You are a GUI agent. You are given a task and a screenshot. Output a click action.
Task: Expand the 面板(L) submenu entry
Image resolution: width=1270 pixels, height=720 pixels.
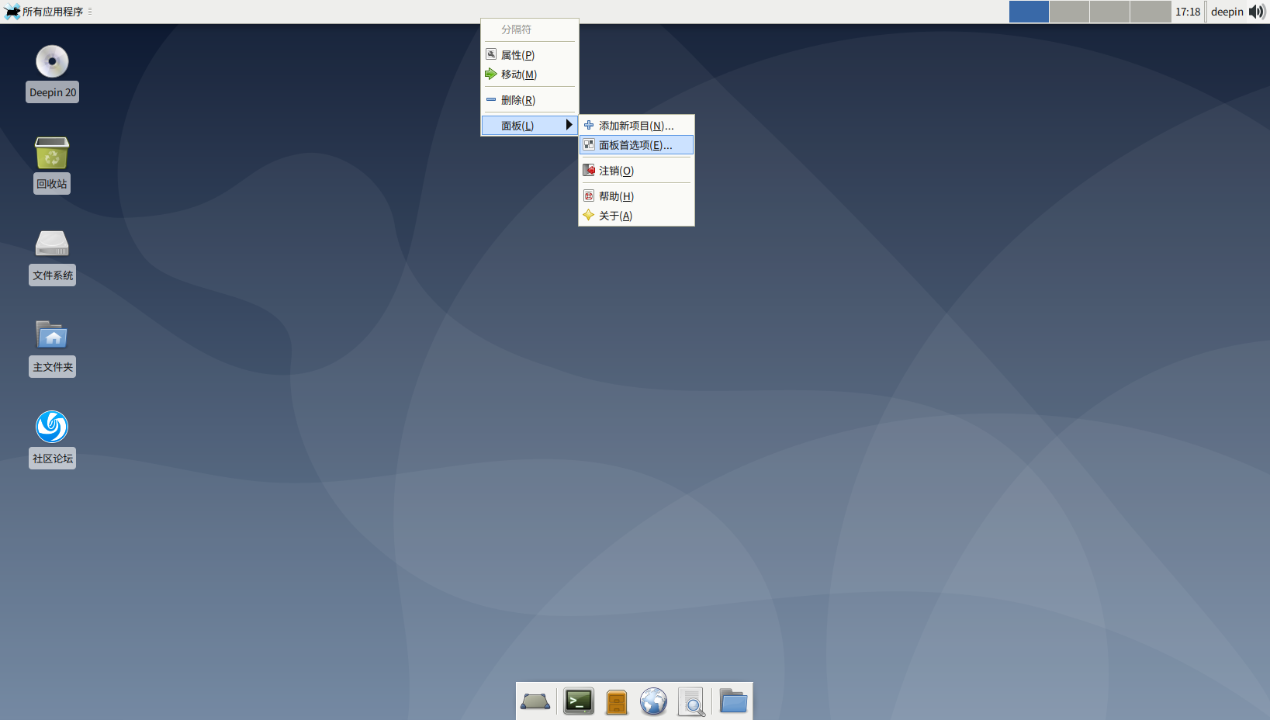click(x=530, y=126)
